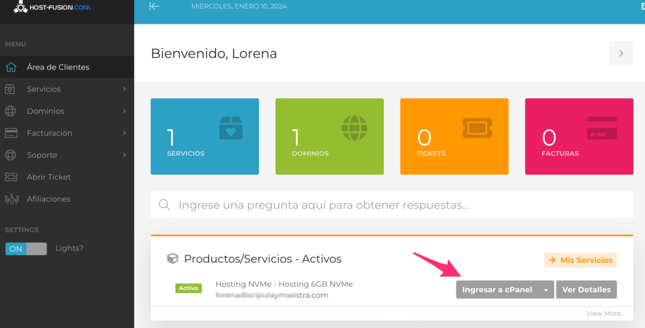Click the Productos/Servicios - Activos heading

[x=262, y=259]
